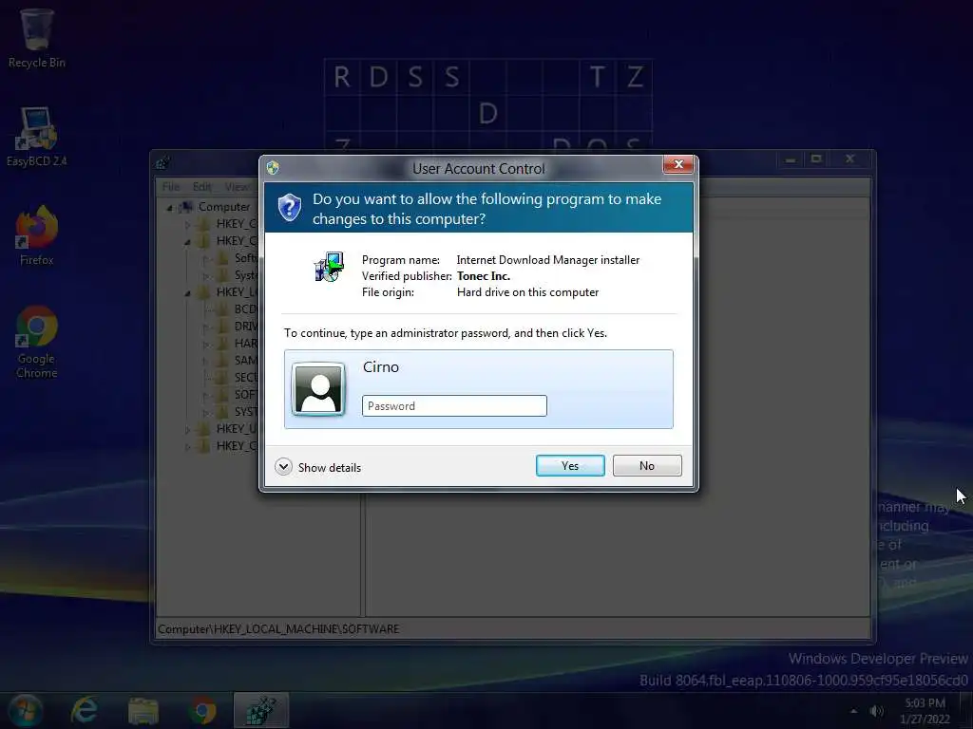Viewport: 973px width, 729px height.
Task: Expand the DRIV key arrow
Action: pos(205,327)
